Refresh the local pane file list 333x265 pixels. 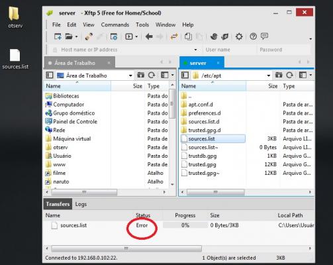pos(152,75)
